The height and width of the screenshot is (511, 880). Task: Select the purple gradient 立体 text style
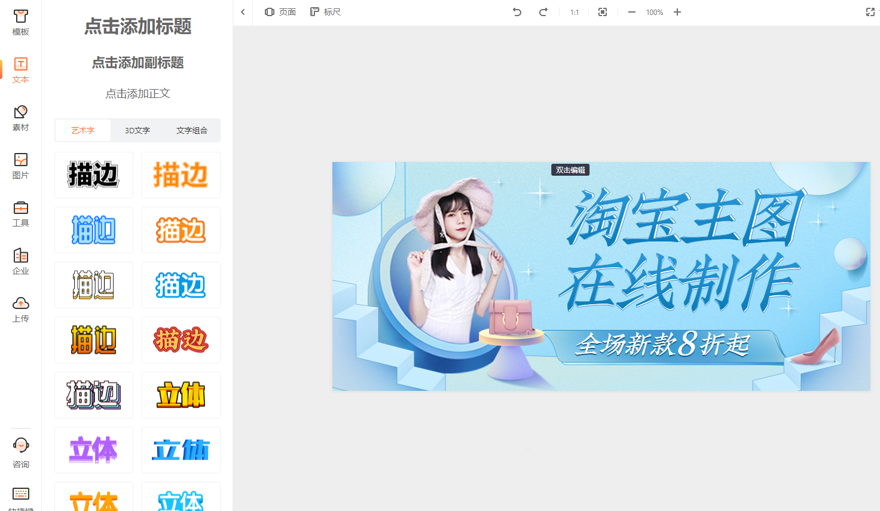pyautogui.click(x=94, y=450)
